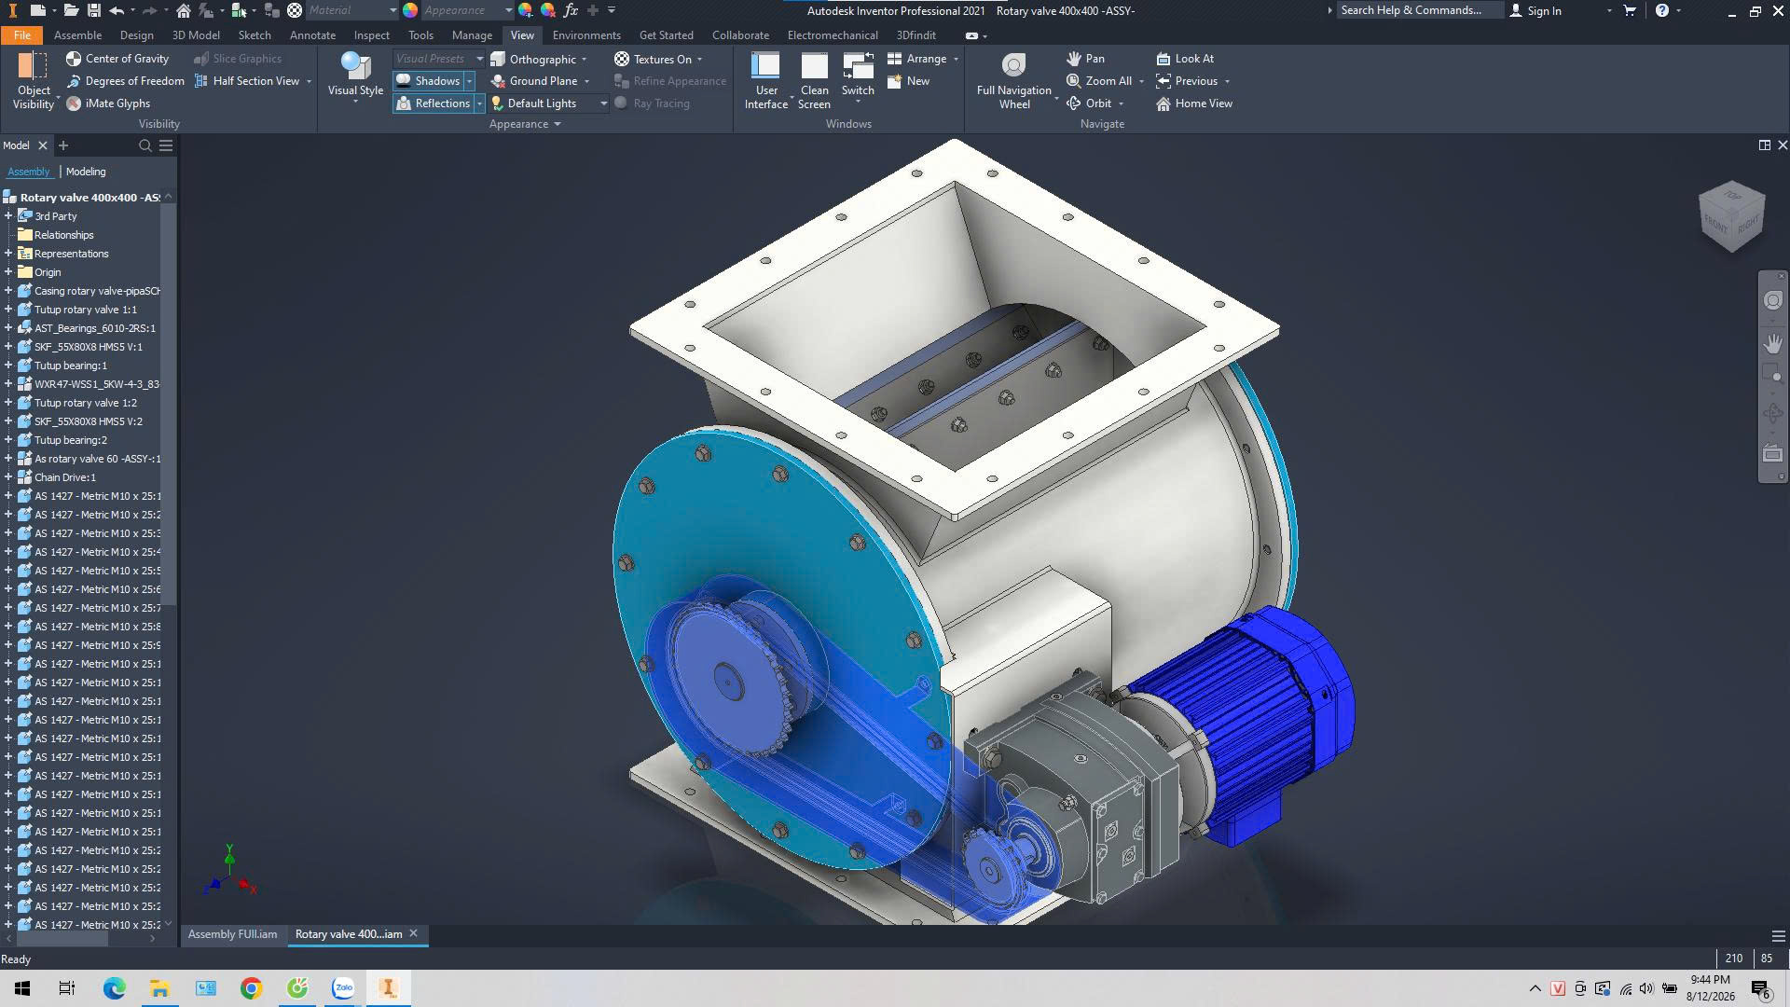
Task: Open the Inspect ribbon tab
Action: 371,35
